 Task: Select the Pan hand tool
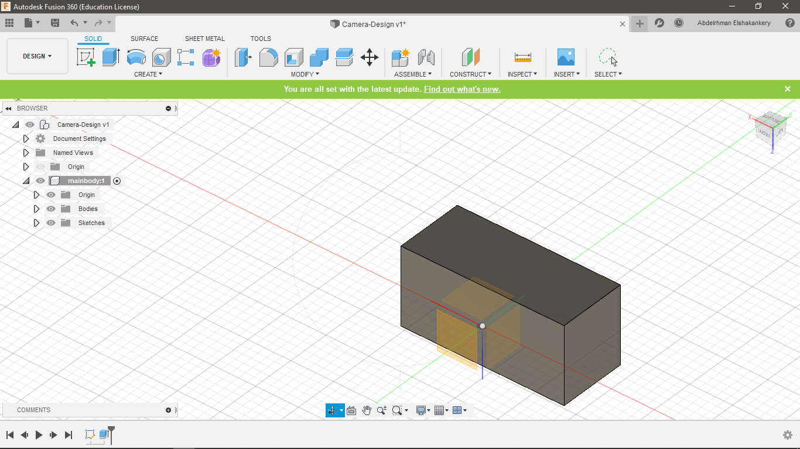[367, 410]
